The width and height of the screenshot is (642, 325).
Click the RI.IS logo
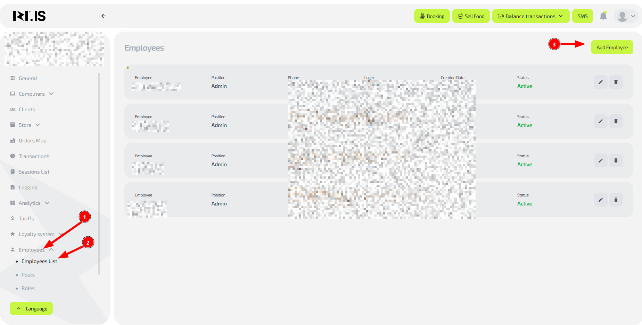[30, 16]
